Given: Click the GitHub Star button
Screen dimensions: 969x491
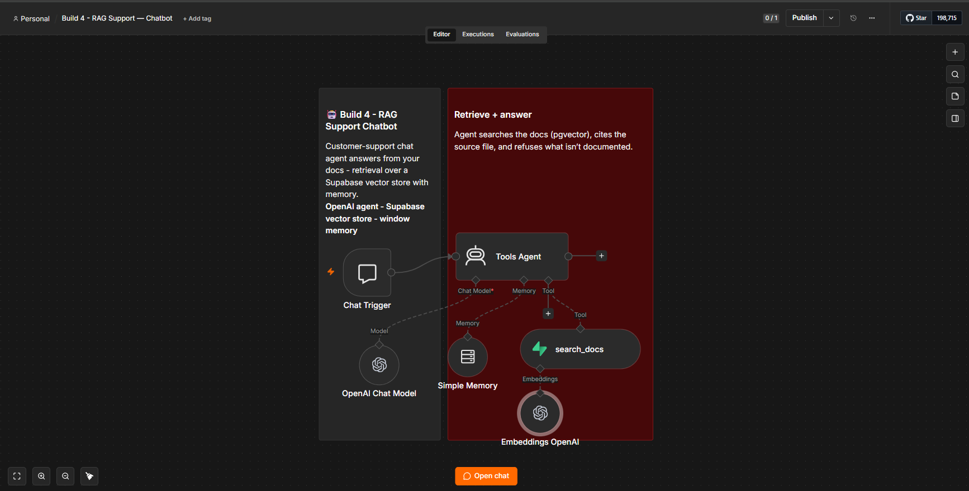Looking at the screenshot, I should [916, 18].
